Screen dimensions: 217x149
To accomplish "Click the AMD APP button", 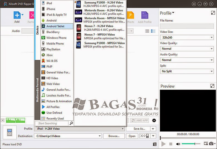I will click(139, 120).
